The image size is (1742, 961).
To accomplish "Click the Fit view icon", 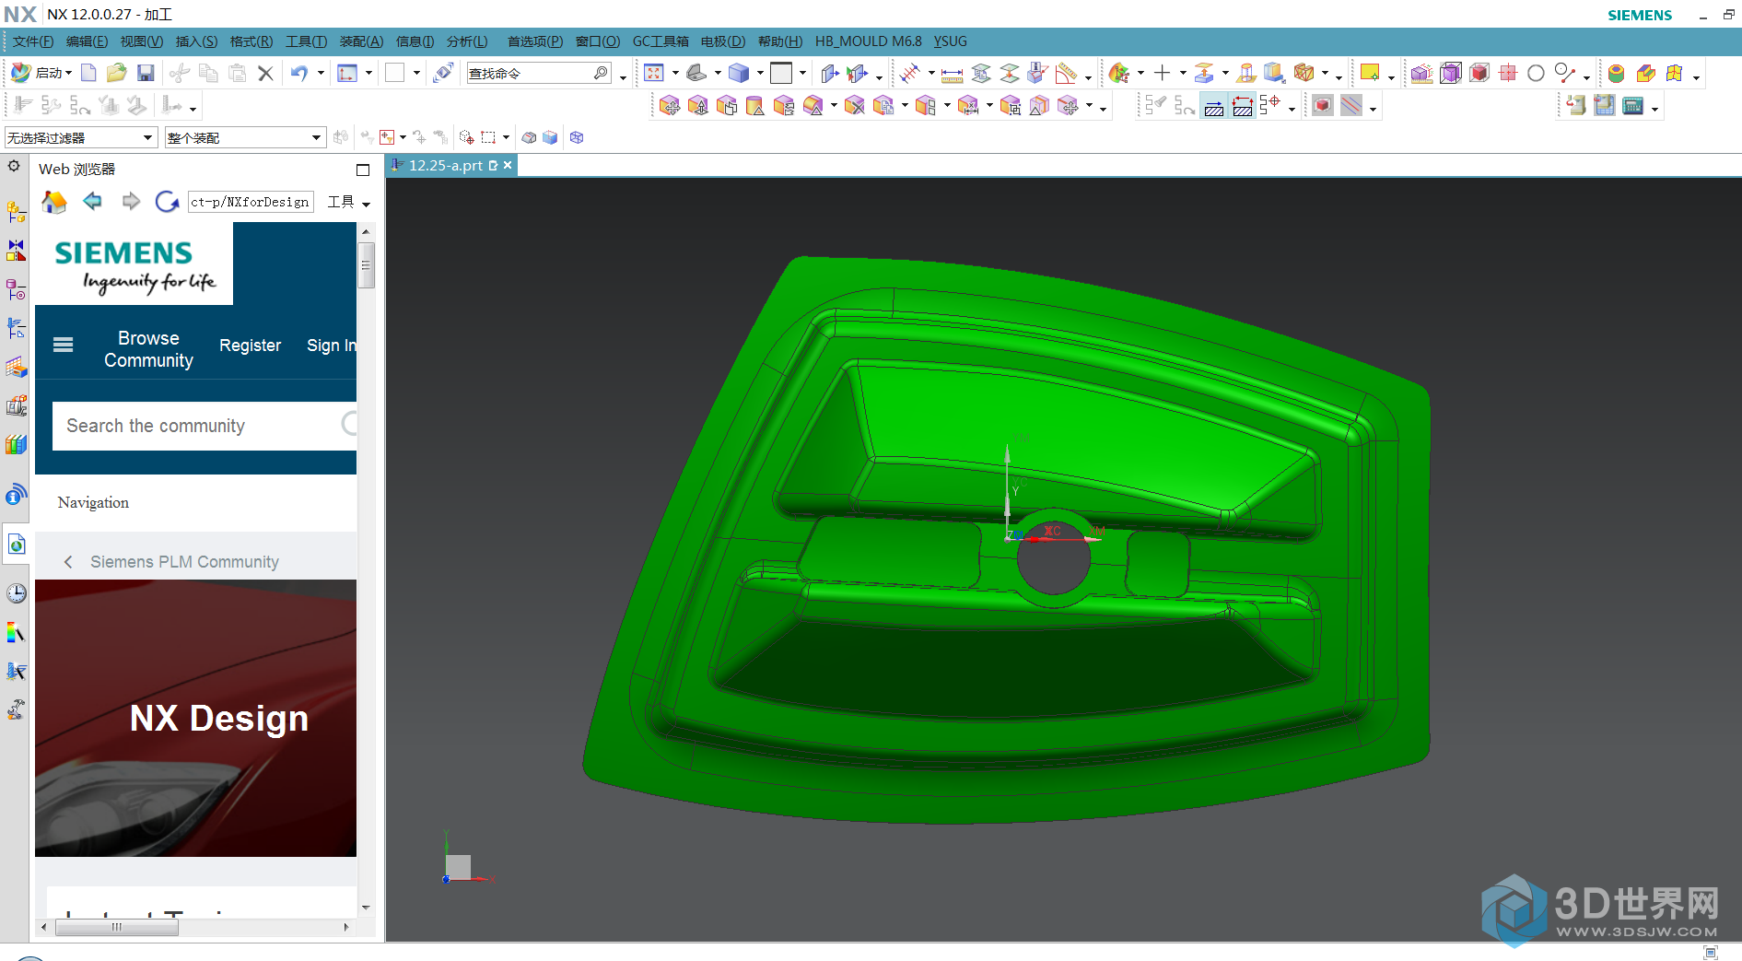I will coord(654,73).
